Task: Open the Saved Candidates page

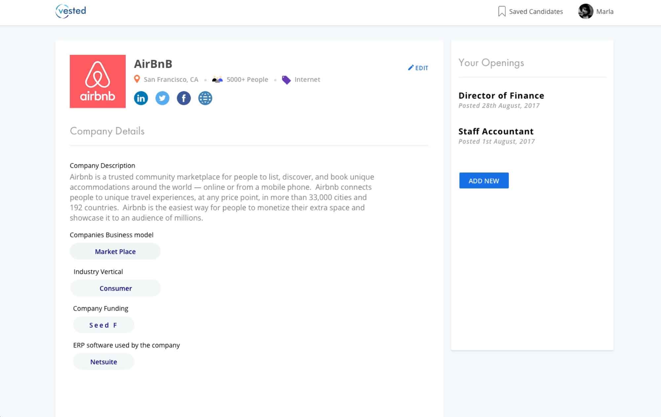Action: coord(536,12)
